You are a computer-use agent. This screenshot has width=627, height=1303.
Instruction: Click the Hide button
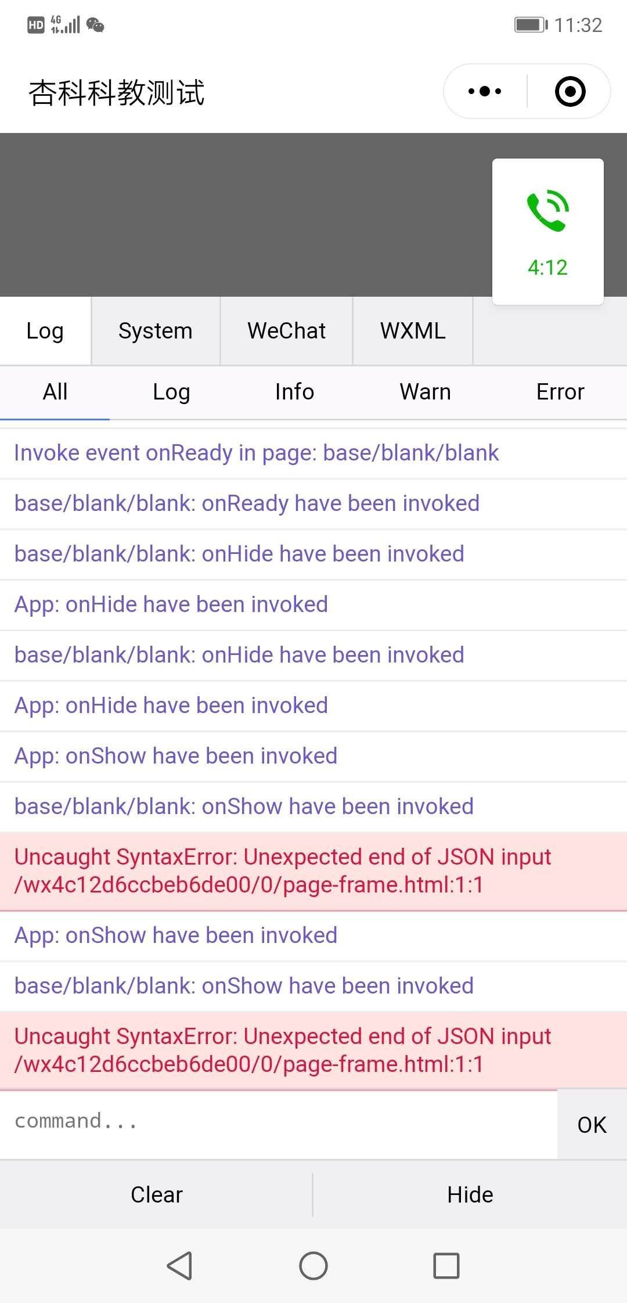pyautogui.click(x=470, y=1194)
